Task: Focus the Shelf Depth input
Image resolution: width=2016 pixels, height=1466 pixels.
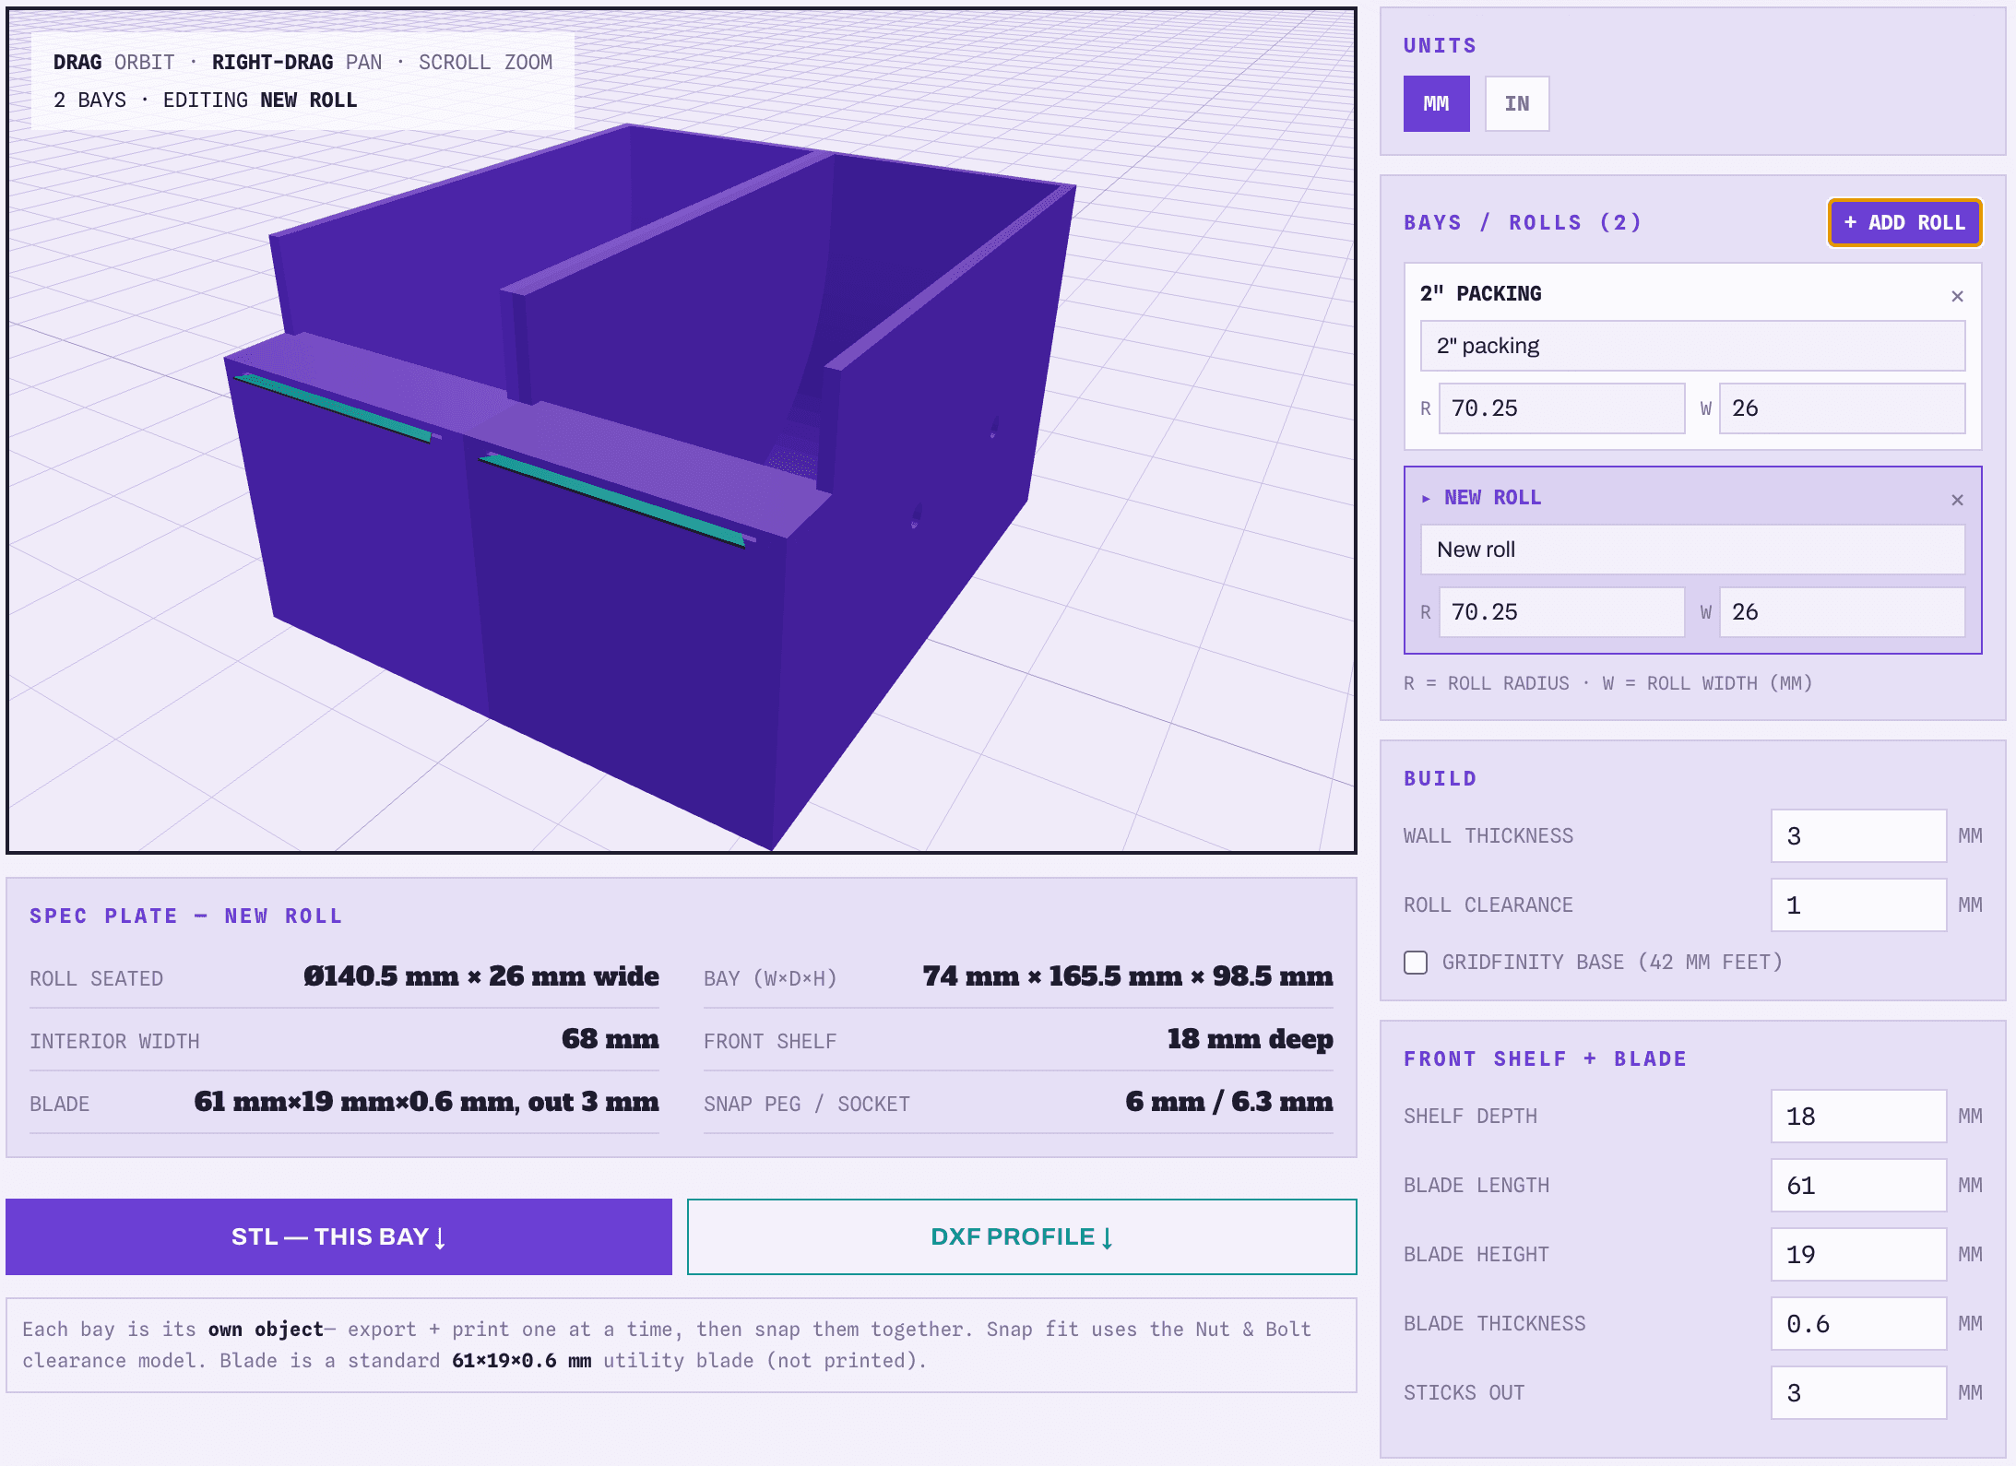Action: tap(1858, 1117)
